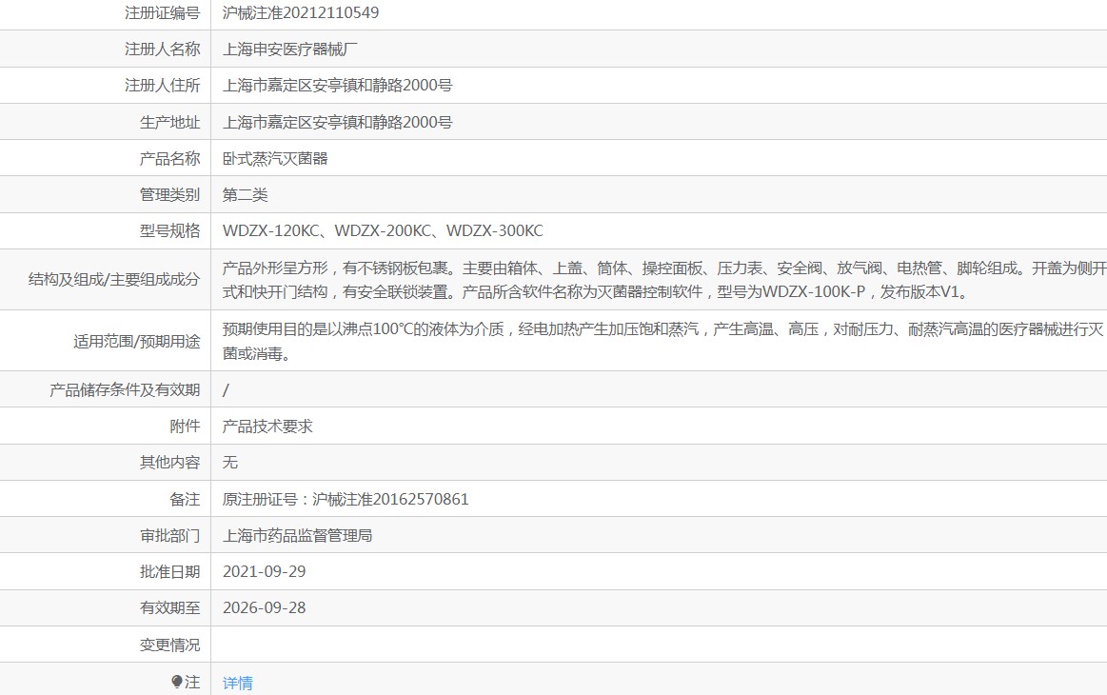Click 其他内容 value 无
The width and height of the screenshot is (1107, 695).
pyautogui.click(x=230, y=462)
